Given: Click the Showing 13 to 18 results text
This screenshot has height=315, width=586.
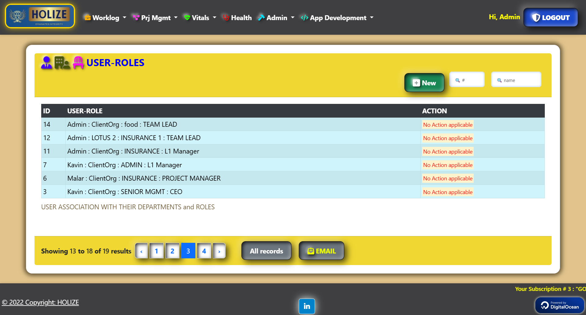Looking at the screenshot, I should click(86, 251).
